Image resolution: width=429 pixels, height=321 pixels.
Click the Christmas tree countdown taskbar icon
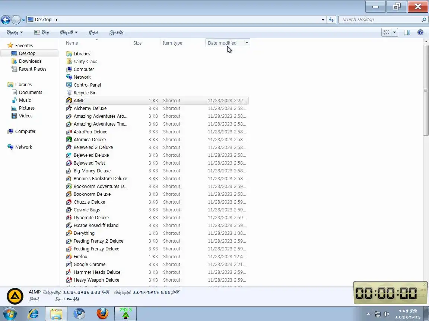(x=125, y=314)
